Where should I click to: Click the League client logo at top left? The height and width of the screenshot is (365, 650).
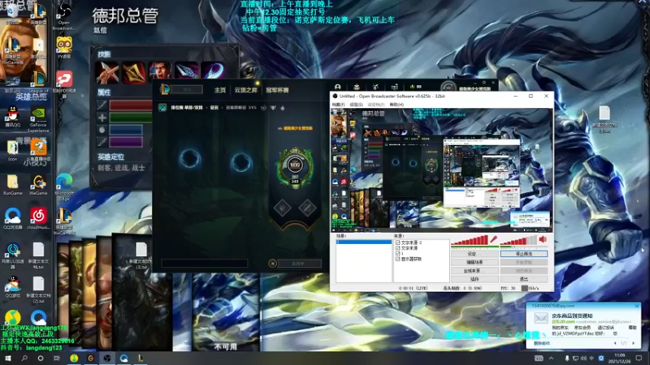(166, 89)
